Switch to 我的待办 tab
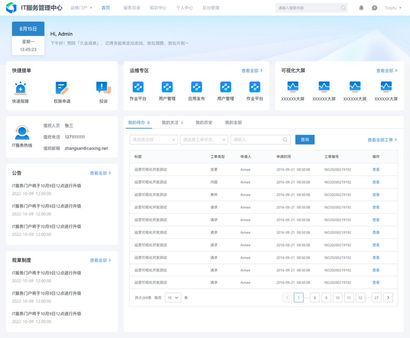410x338 pixels. (139, 122)
